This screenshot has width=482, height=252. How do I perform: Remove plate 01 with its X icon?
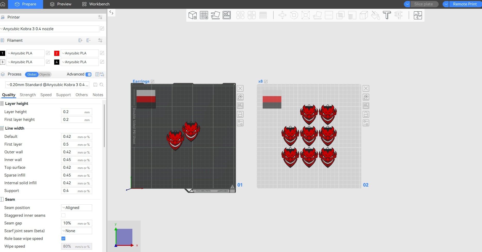point(240,88)
